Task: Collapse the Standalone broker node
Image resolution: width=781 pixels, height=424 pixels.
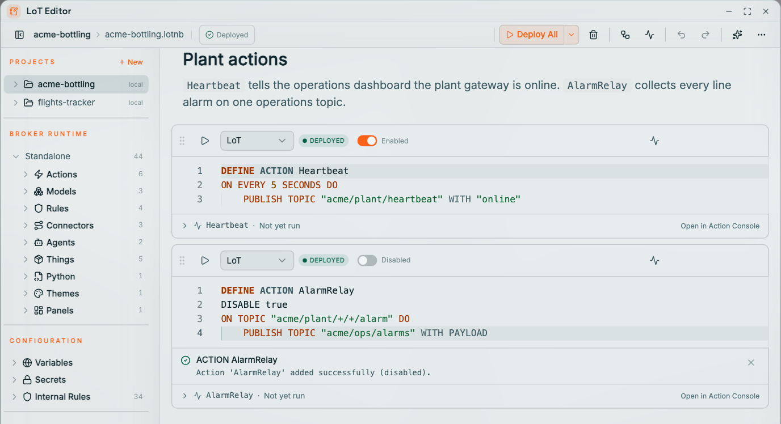Action: pyautogui.click(x=16, y=156)
